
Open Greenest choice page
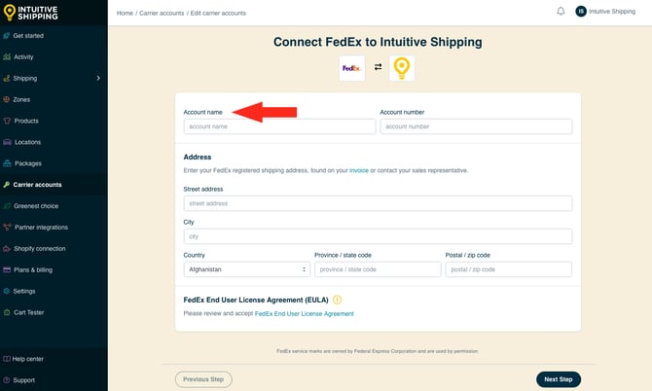pyautogui.click(x=54, y=206)
